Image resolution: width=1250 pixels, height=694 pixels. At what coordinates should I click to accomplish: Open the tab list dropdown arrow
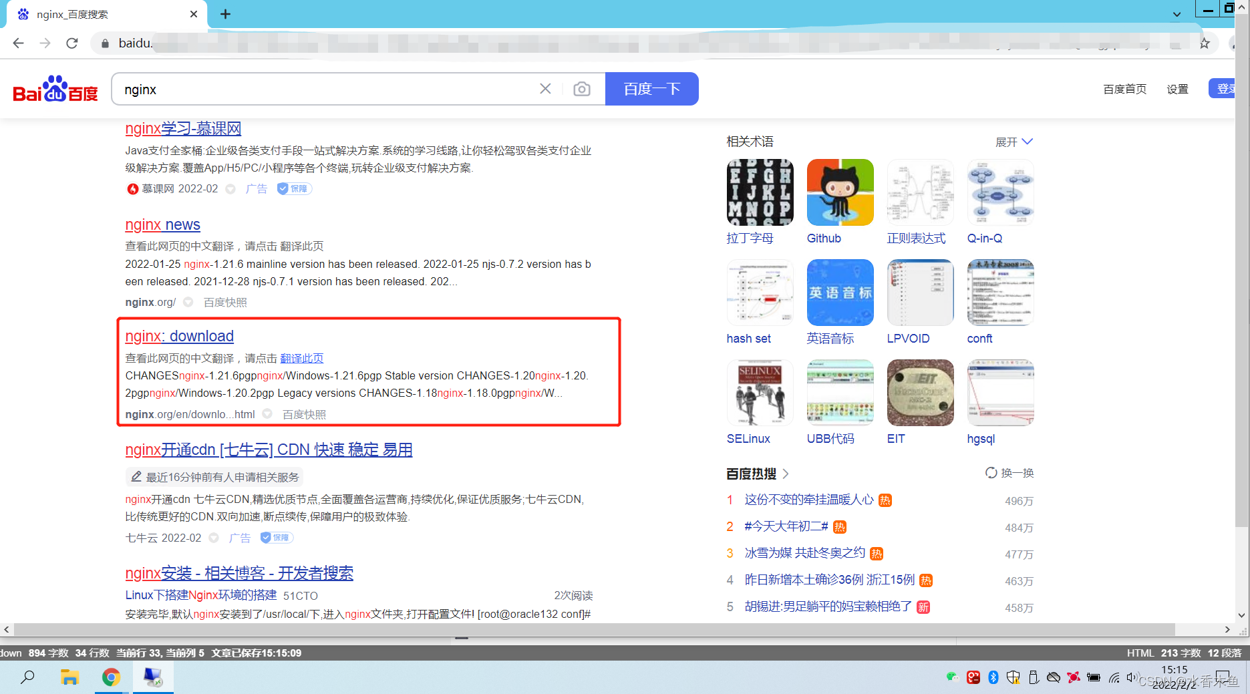(1177, 13)
